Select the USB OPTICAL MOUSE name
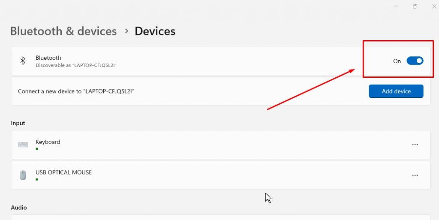439x220 pixels. (64, 172)
